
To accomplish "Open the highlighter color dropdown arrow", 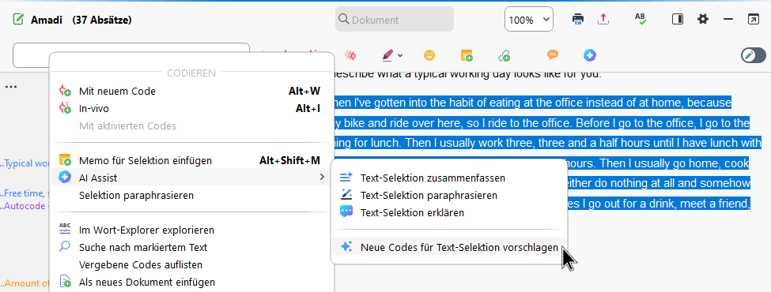I will coord(400,55).
